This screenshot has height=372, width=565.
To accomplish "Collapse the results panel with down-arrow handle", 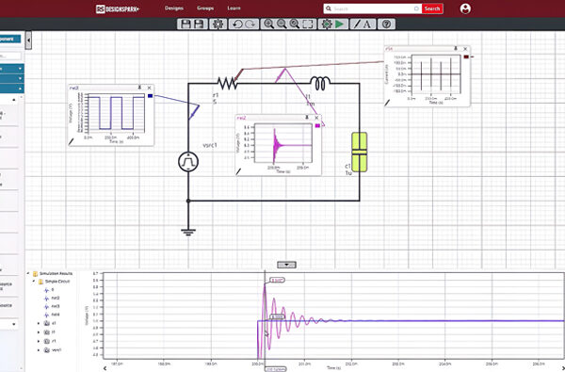I will 286,265.
